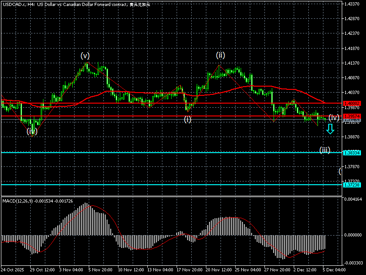366x275 pixels.
Task: Select the cyan 1.37238 level price tag
Action: tap(353, 185)
